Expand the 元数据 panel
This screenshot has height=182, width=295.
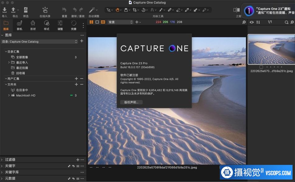2,178
